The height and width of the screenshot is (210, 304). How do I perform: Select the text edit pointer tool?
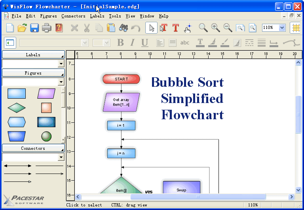[x=163, y=28]
